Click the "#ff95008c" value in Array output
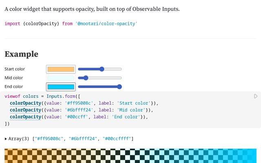The image size is (261, 163). click(47, 139)
